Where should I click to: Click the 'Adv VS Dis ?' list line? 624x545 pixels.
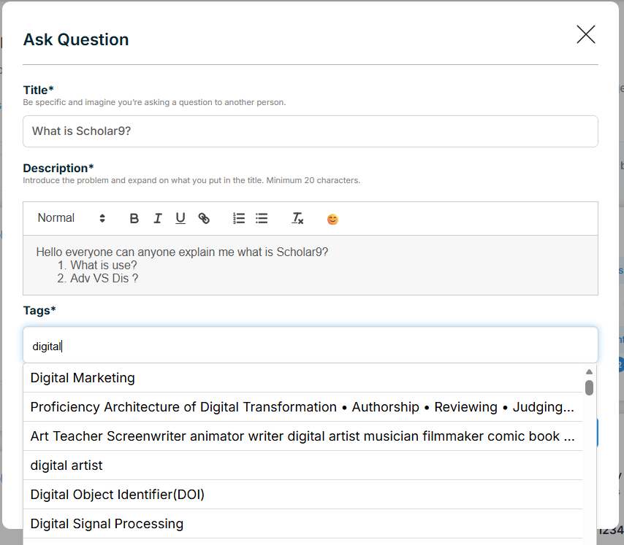click(x=104, y=279)
